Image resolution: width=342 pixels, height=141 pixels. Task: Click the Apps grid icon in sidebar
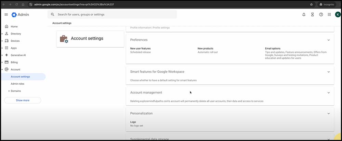coord(6,48)
